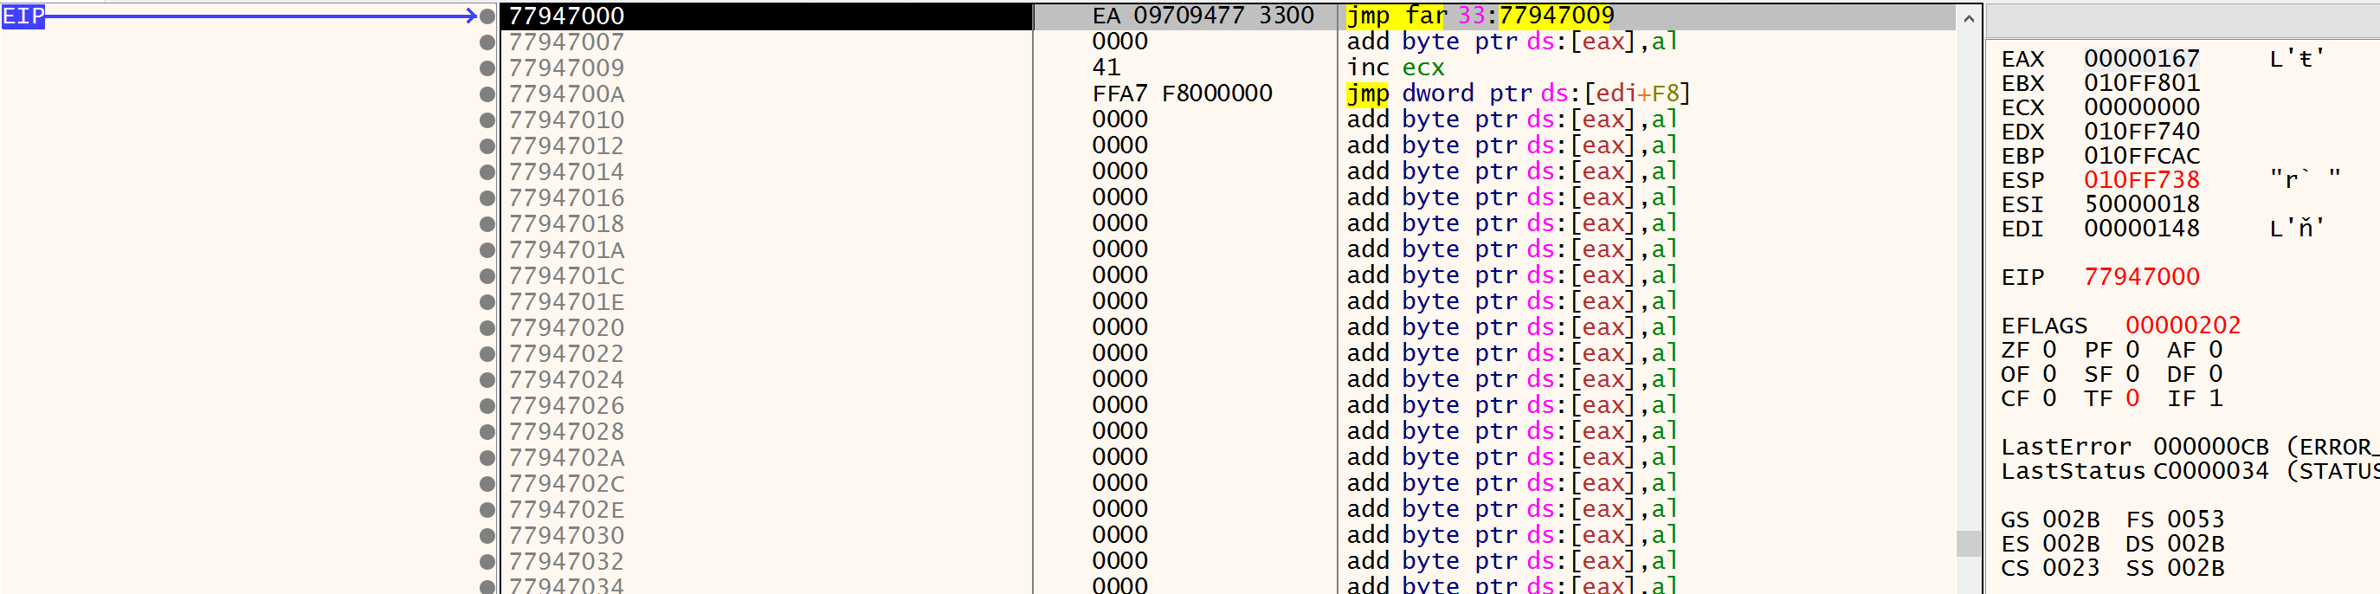
Task: Select EBX register value 010FF801
Action: [2142, 83]
